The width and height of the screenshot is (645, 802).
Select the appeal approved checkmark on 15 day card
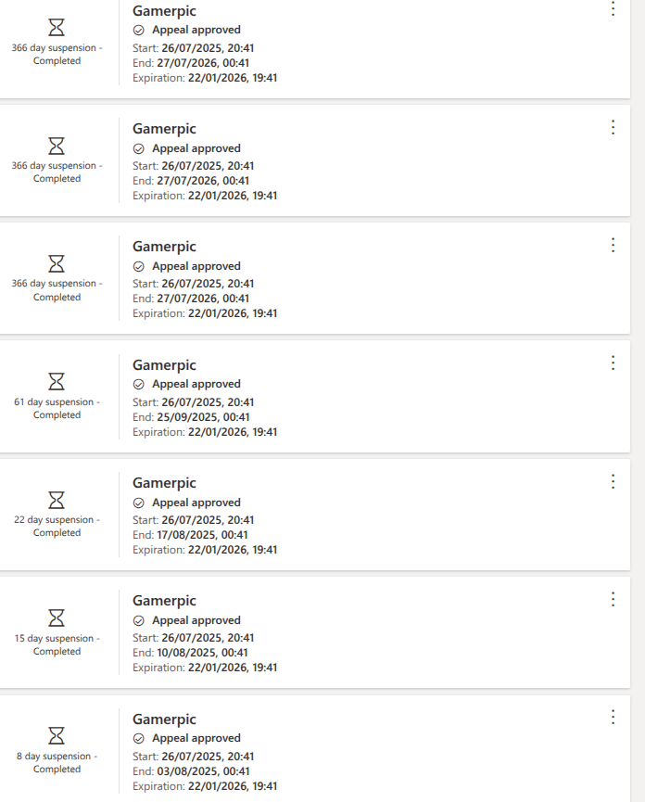[139, 620]
